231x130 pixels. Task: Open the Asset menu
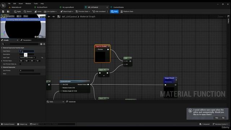[x=21, y=4]
